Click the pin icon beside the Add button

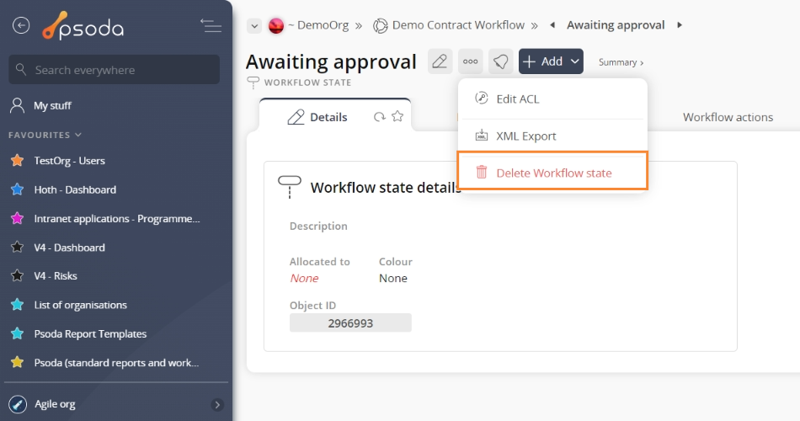(501, 61)
